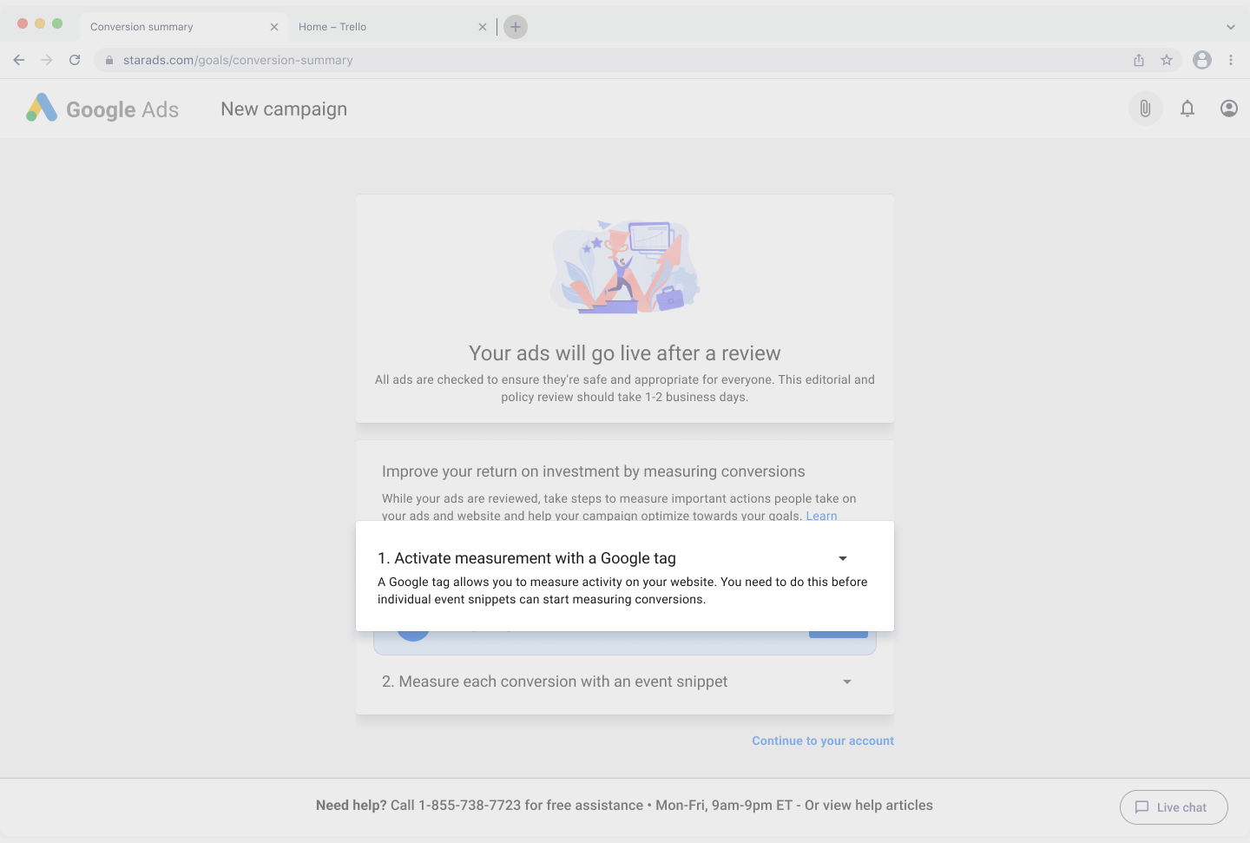Viewport: 1250px width, 843px height.
Task: Click the address bar URL
Action: pos(238,60)
